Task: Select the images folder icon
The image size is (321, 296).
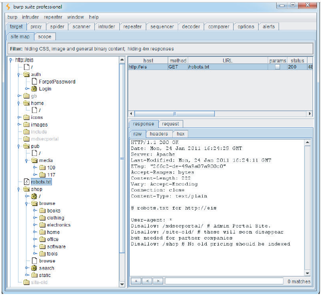Action: [26, 124]
